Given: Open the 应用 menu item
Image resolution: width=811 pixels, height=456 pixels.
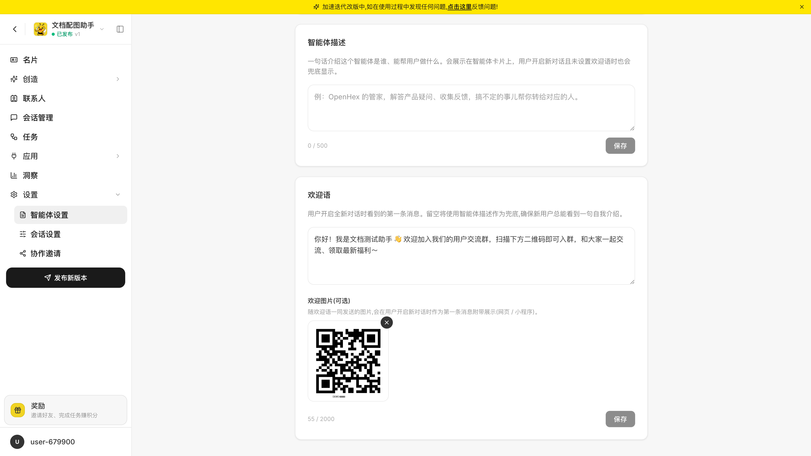Looking at the screenshot, I should pyautogui.click(x=65, y=156).
